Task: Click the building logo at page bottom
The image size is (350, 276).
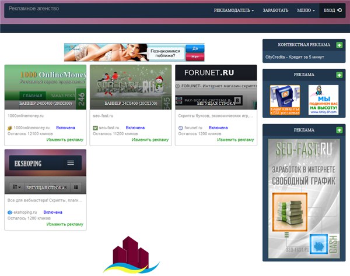Action: point(131,255)
